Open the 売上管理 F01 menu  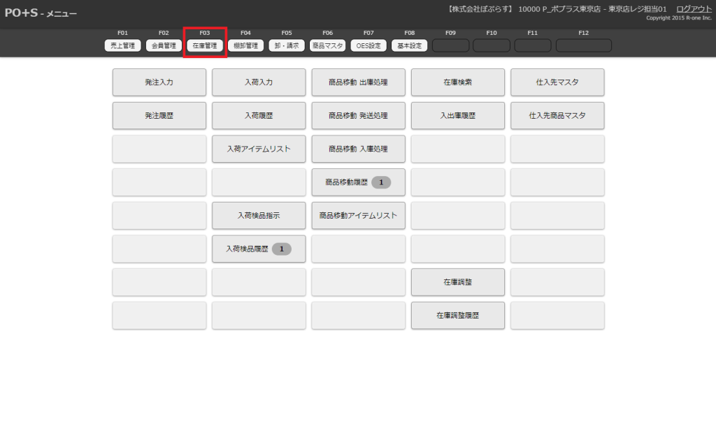[x=123, y=45]
